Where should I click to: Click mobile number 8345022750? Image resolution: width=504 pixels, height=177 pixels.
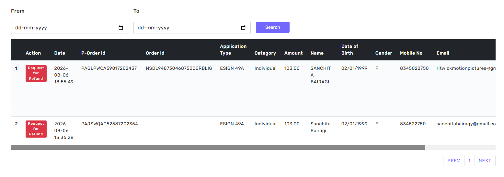point(414,68)
